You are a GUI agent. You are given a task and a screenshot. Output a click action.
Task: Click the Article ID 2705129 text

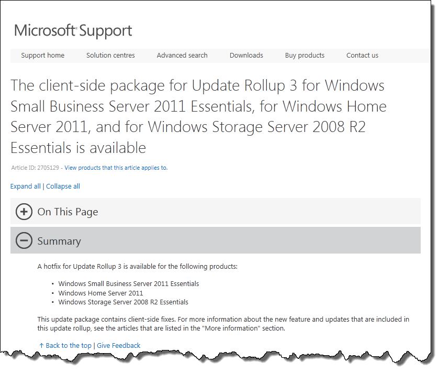coord(35,168)
